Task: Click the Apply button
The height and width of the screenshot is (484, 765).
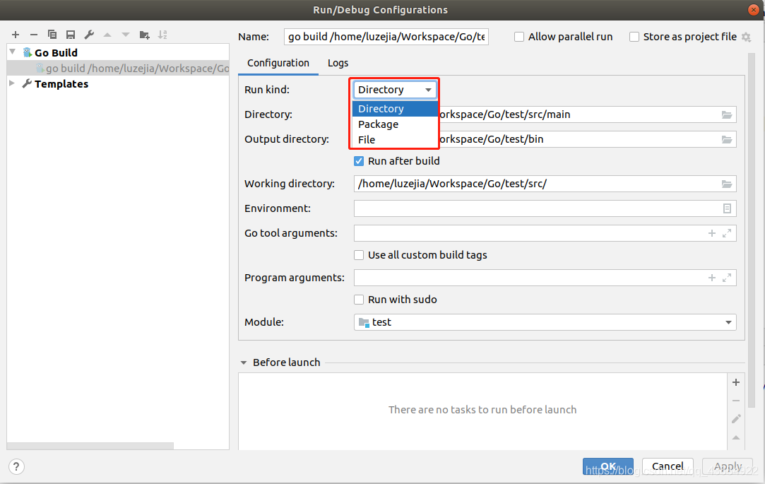Action: (728, 466)
